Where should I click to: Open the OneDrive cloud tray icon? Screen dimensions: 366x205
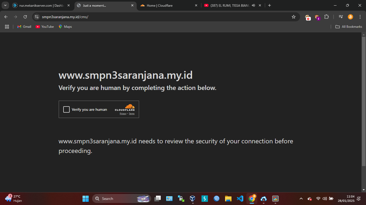[x=310, y=199]
